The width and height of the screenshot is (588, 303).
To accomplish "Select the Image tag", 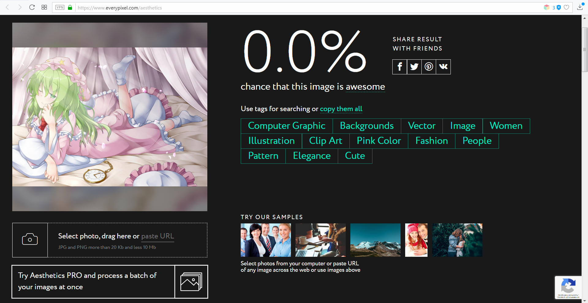I will 463,126.
